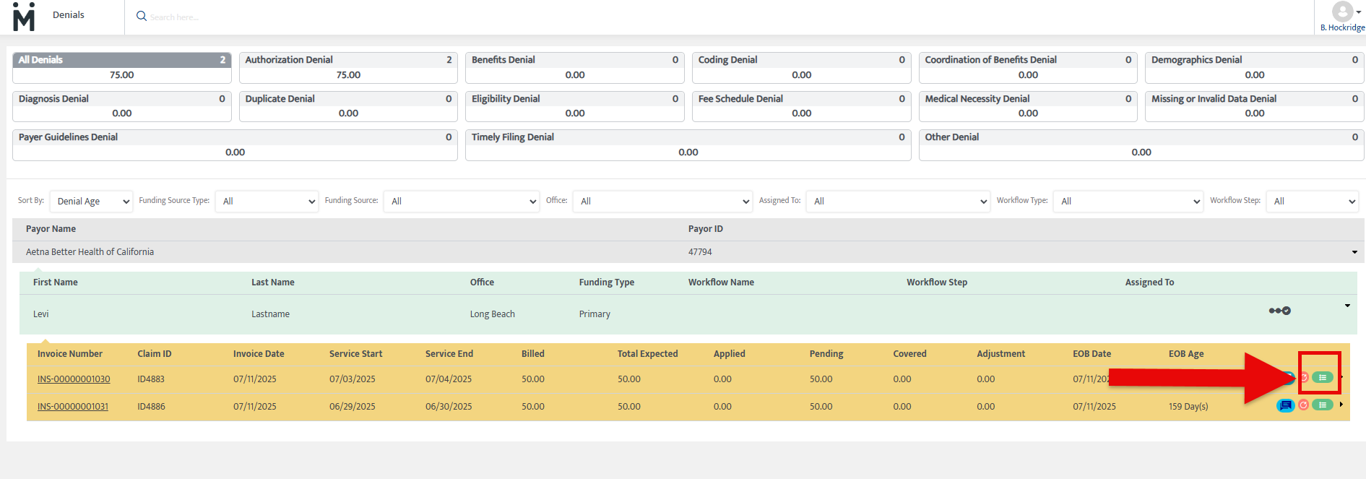The image size is (1366, 479).
Task: Click the magnifier search icon in header
Action: 142,16
